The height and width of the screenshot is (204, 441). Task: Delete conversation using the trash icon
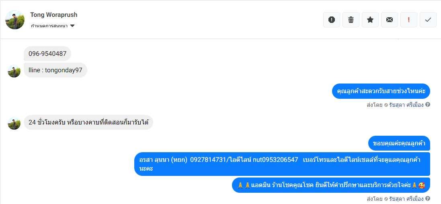(351, 20)
